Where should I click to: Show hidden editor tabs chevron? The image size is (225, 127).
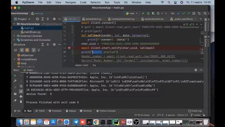click(x=201, y=19)
